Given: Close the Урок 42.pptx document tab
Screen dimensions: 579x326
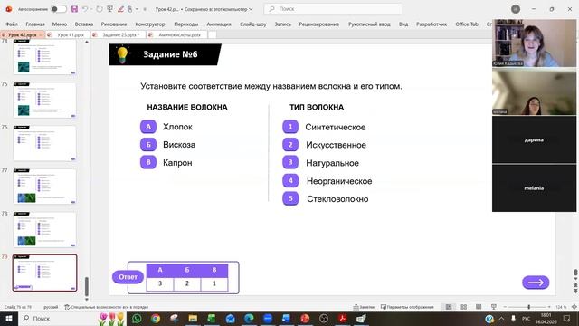Looking at the screenshot, I should (41, 34).
